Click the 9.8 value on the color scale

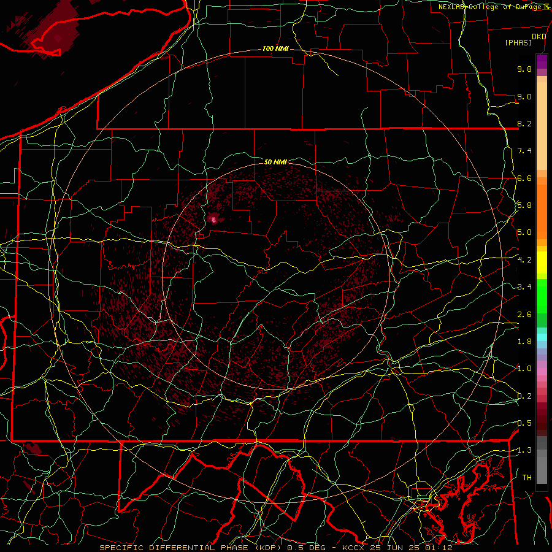click(x=524, y=69)
